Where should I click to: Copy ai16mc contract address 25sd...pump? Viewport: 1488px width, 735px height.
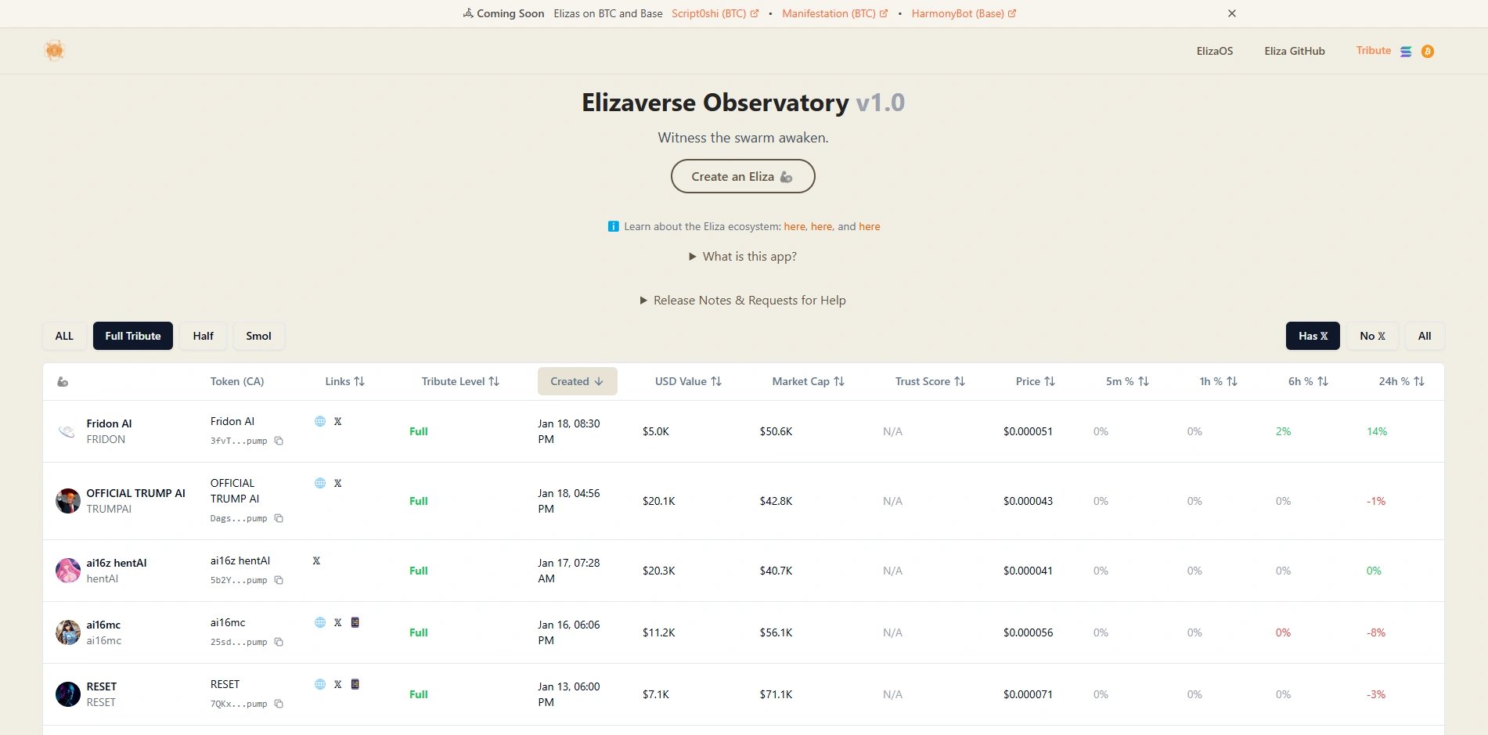coord(279,643)
